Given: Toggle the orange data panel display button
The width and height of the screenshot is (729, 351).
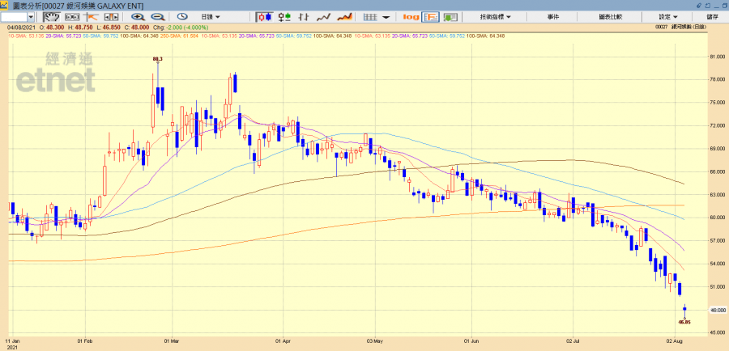Looking at the screenshot, I should (431, 16).
